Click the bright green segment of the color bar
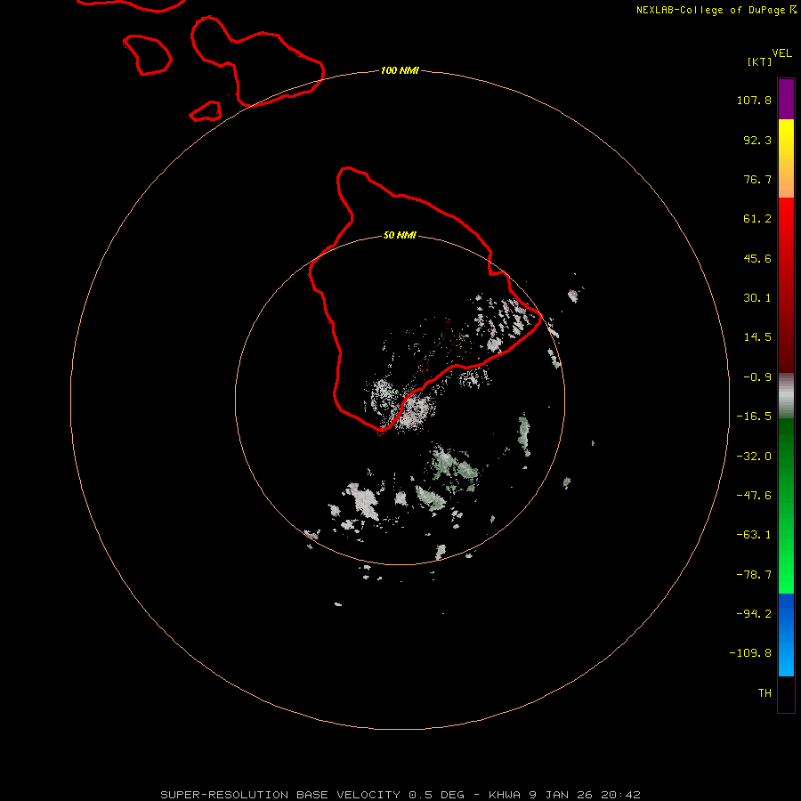This screenshot has width=801, height=801. pyautogui.click(x=786, y=506)
